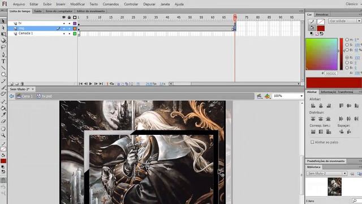The height and width of the screenshot is (204, 362).
Task: Select the Hand tool
Action: coord(3,129)
